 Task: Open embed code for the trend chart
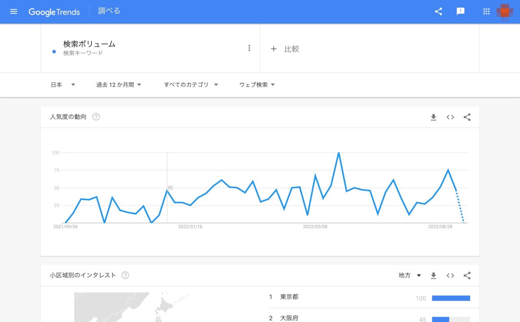(x=450, y=117)
